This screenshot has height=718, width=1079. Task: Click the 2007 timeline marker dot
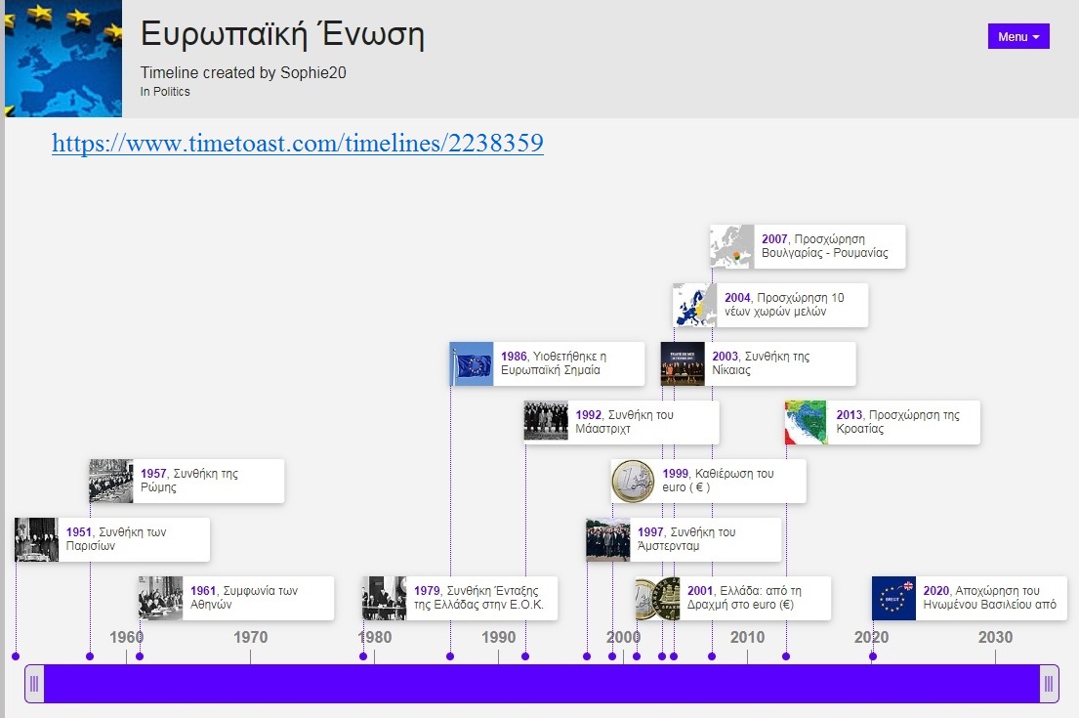pos(712,656)
